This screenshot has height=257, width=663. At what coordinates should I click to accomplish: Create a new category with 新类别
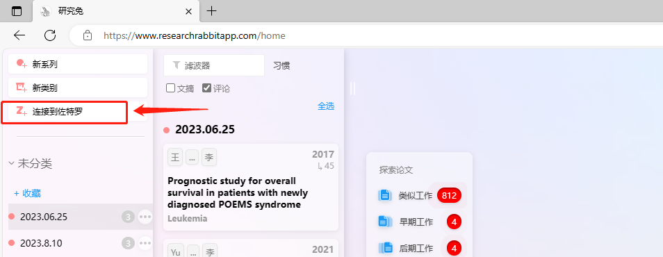pos(78,88)
